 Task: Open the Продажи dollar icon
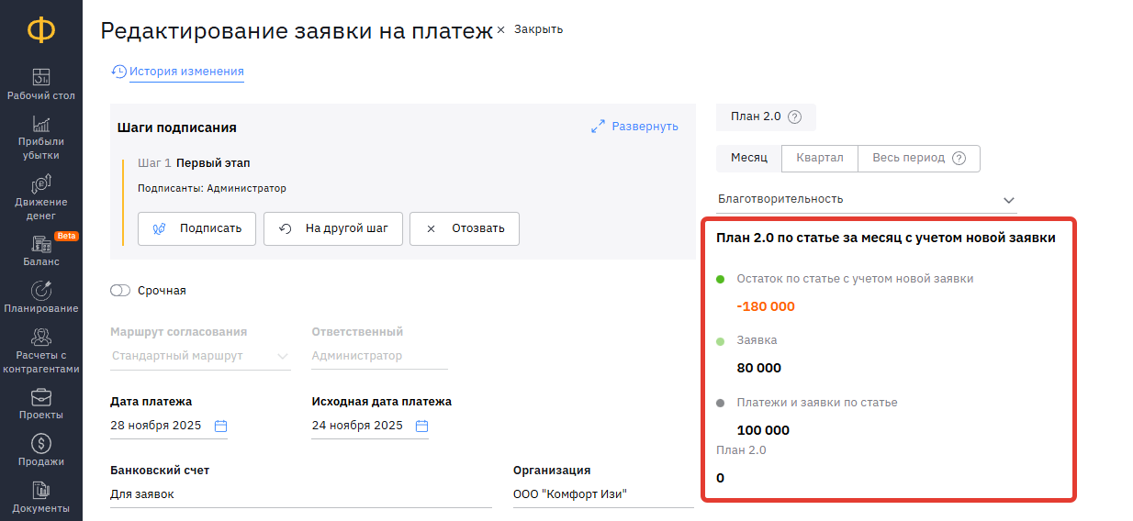(x=41, y=444)
